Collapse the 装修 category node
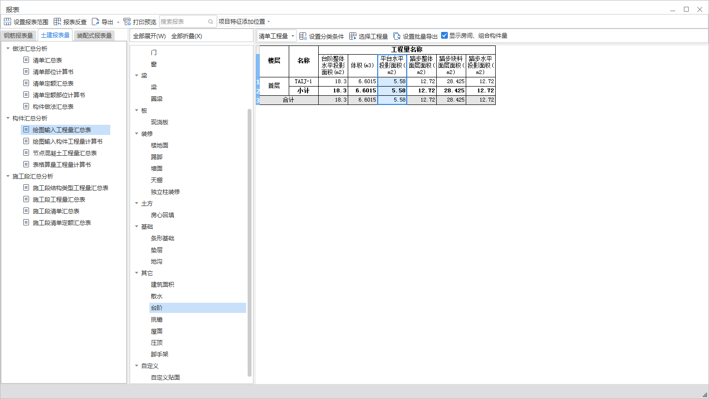 [136, 133]
